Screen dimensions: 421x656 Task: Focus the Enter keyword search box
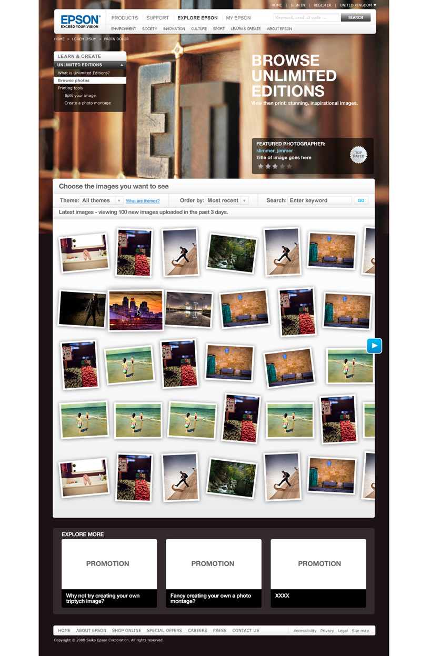tap(319, 200)
